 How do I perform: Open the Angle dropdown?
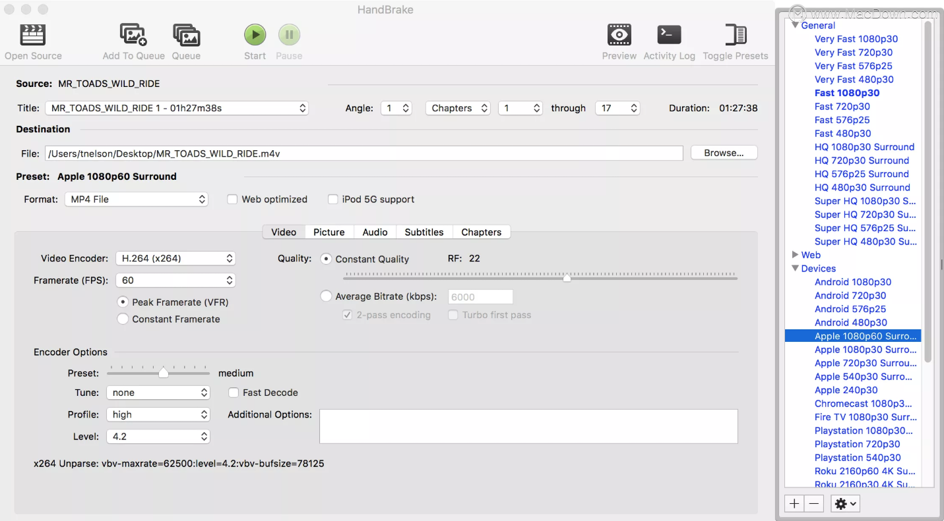[396, 108]
